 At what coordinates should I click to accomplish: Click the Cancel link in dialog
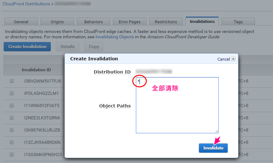point(224,59)
